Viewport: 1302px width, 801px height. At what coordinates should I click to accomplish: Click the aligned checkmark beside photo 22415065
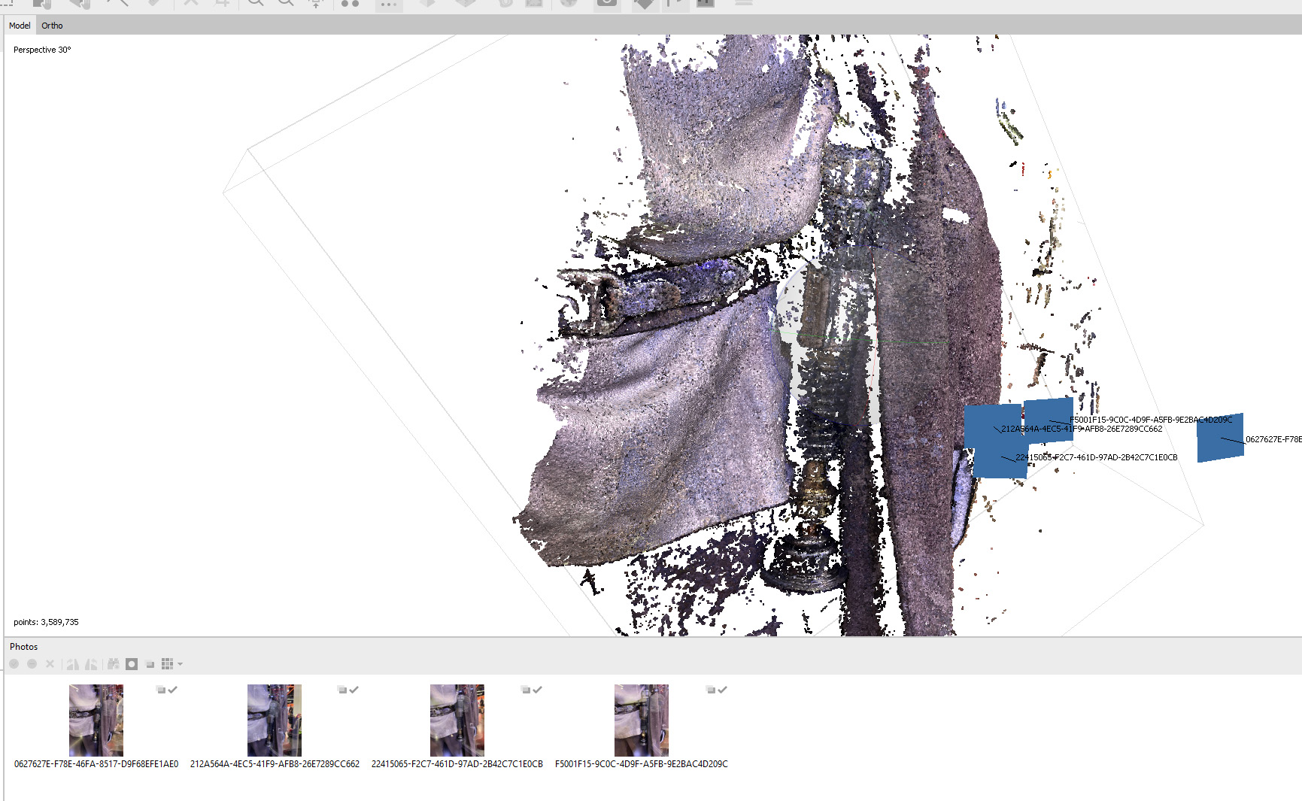(x=537, y=690)
